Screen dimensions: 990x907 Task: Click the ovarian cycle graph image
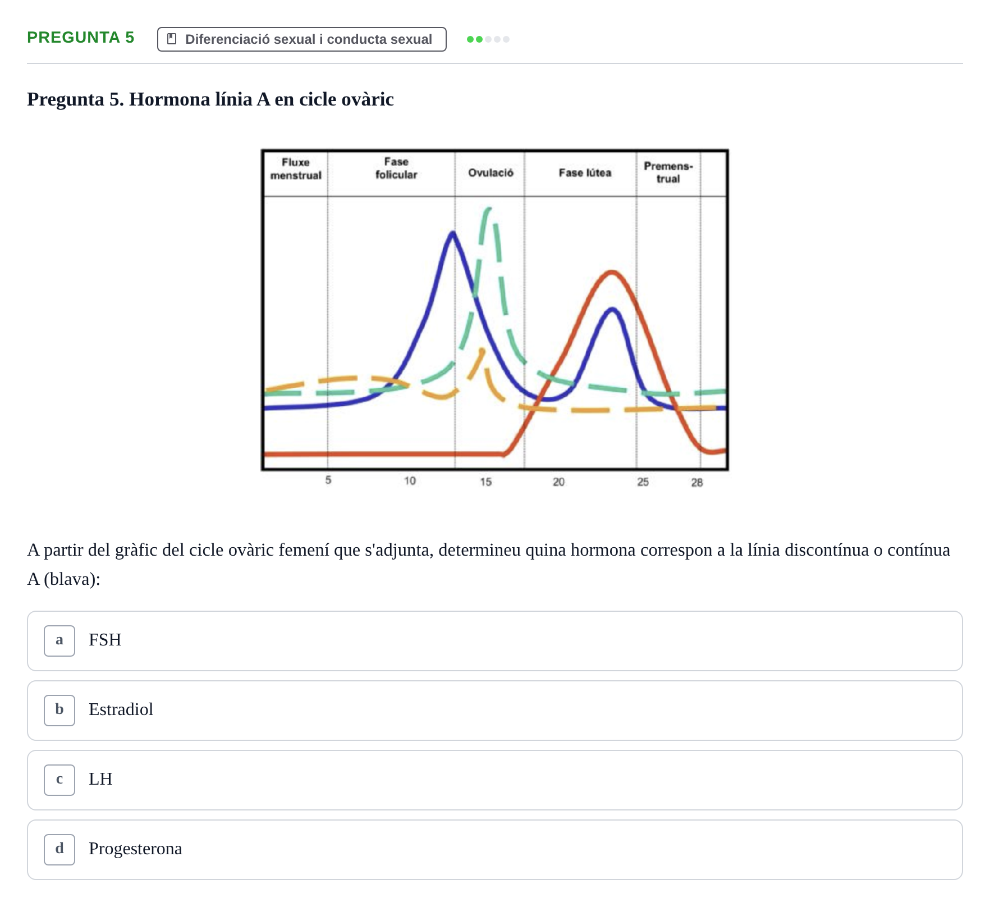[495, 318]
